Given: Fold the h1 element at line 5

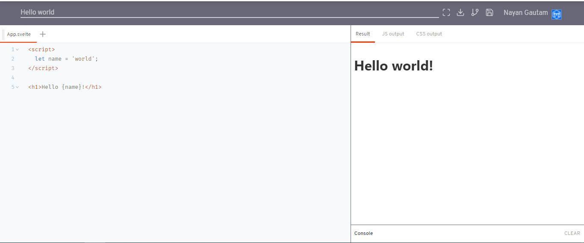Looking at the screenshot, I should pyautogui.click(x=18, y=87).
